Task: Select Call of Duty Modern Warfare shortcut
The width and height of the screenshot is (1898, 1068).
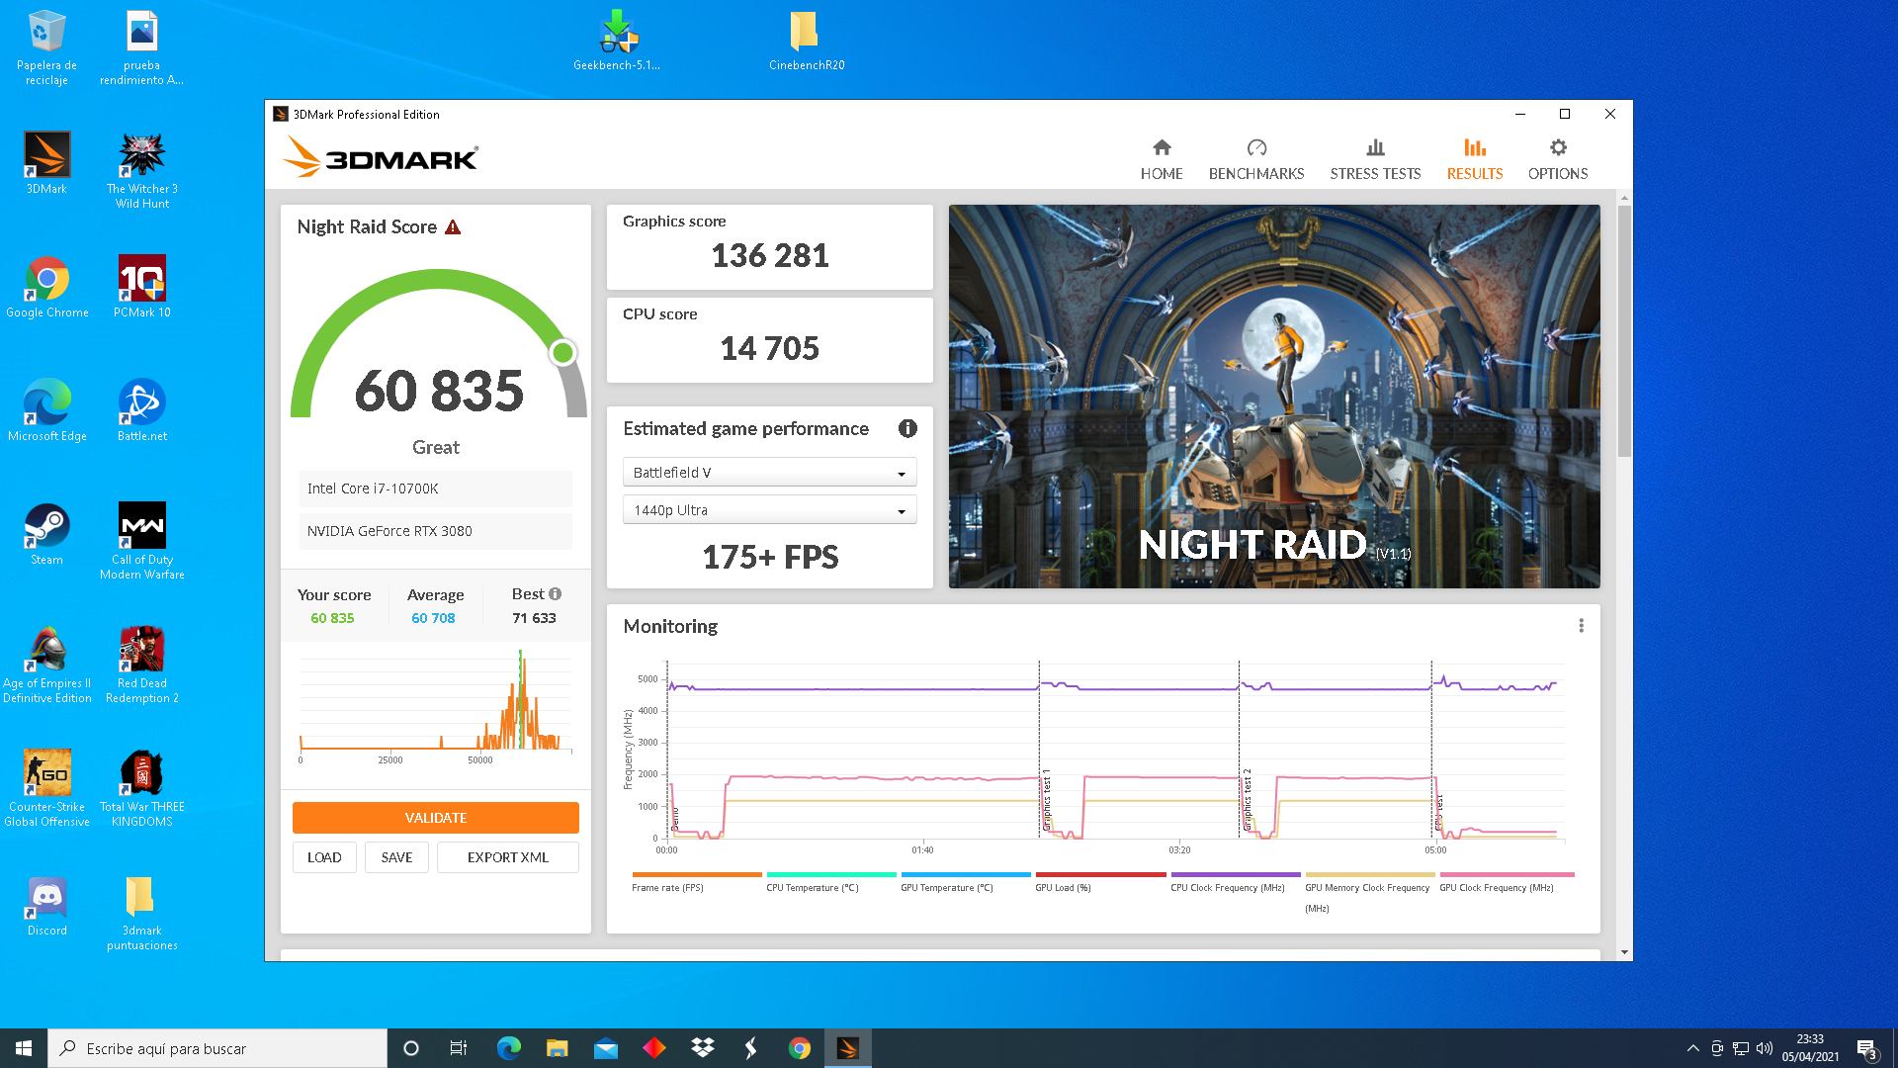Action: pyautogui.click(x=141, y=542)
